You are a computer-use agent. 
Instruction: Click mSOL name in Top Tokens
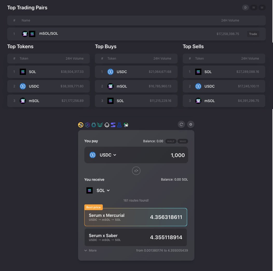click(34, 101)
